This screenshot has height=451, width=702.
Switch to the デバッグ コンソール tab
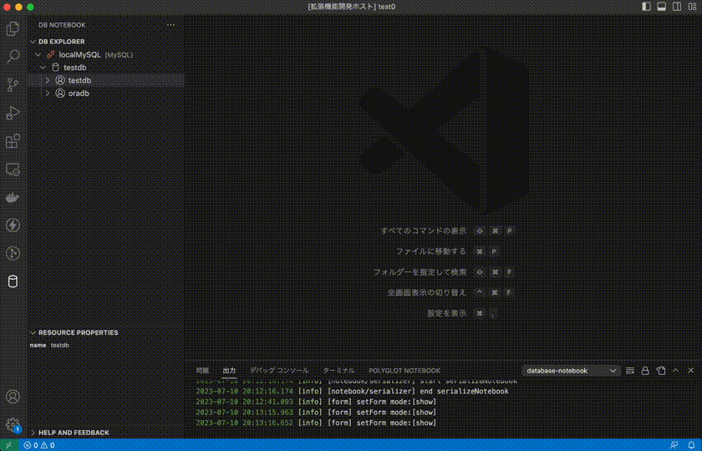point(279,371)
